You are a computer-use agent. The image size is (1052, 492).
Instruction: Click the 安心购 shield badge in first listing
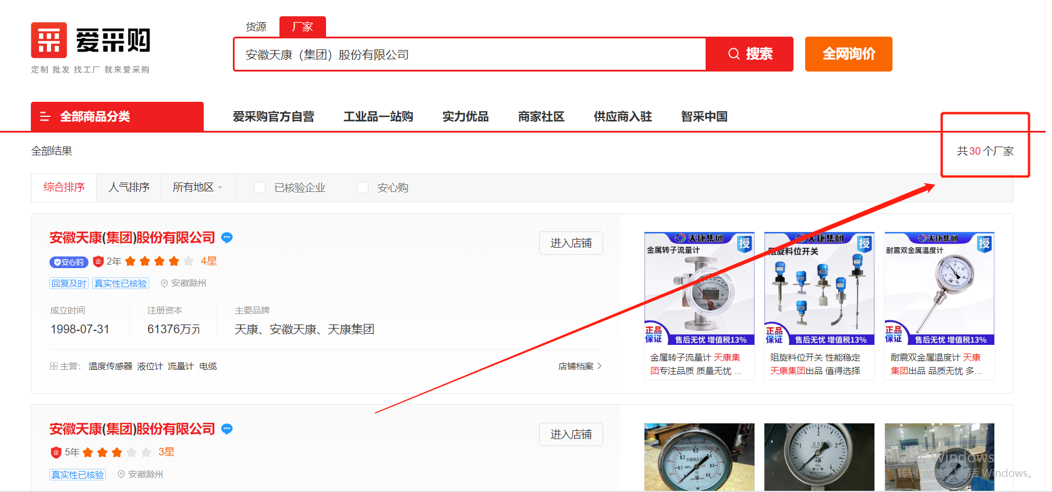coord(69,262)
